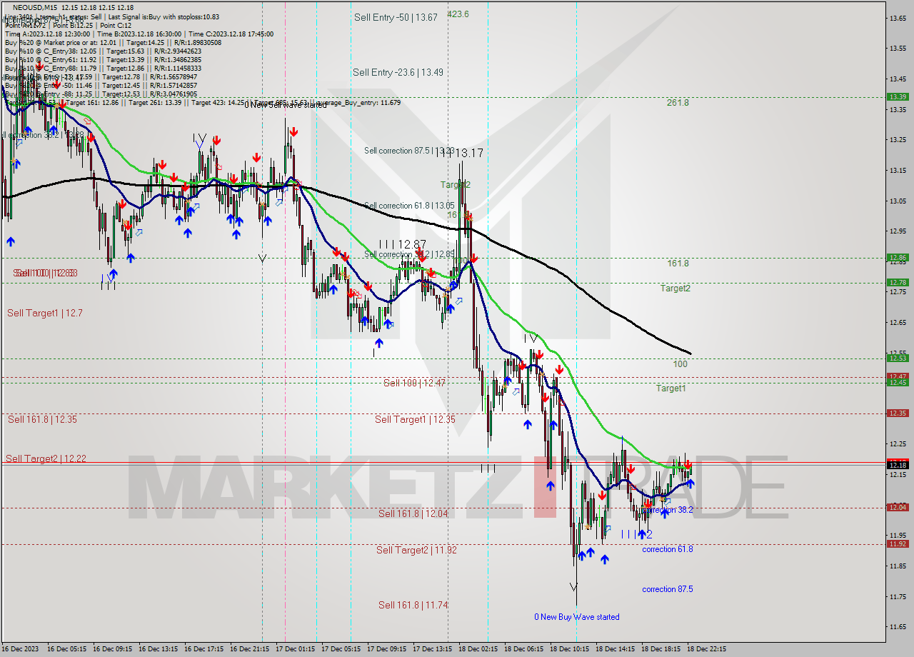Select '0 New Buy Wave started' annotation
Image resolution: width=914 pixels, height=657 pixels.
point(577,617)
